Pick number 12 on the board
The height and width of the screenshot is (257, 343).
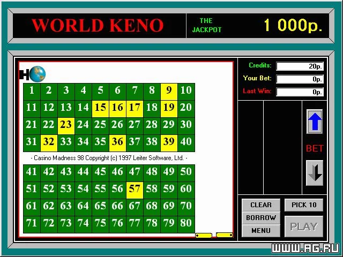(x=49, y=109)
